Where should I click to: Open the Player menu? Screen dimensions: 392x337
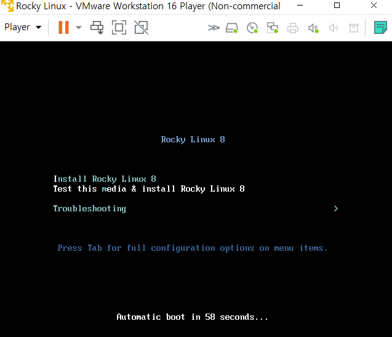[23, 27]
